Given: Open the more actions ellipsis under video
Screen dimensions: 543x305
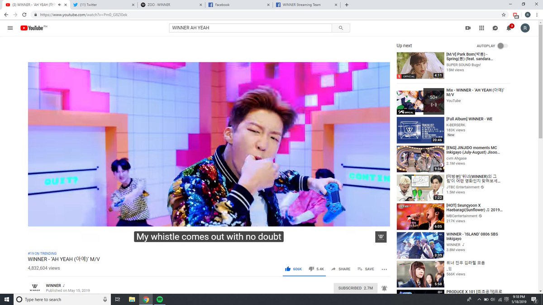Looking at the screenshot, I should 384,269.
